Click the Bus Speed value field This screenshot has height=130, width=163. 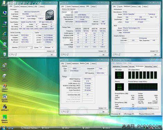[x=25, y=40]
